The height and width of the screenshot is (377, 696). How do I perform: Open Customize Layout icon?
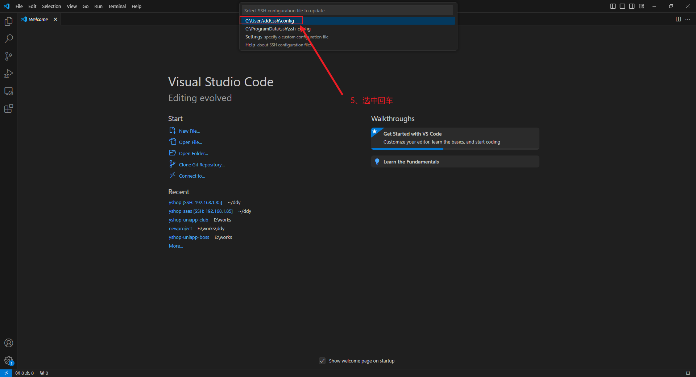tap(641, 6)
